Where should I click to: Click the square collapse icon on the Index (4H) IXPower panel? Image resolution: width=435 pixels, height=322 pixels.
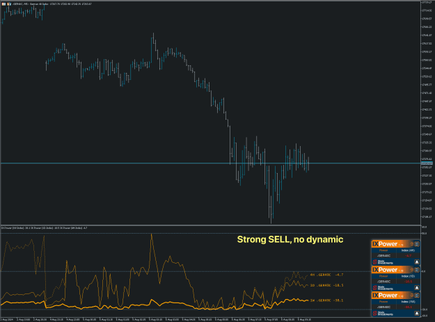tap(417, 244)
